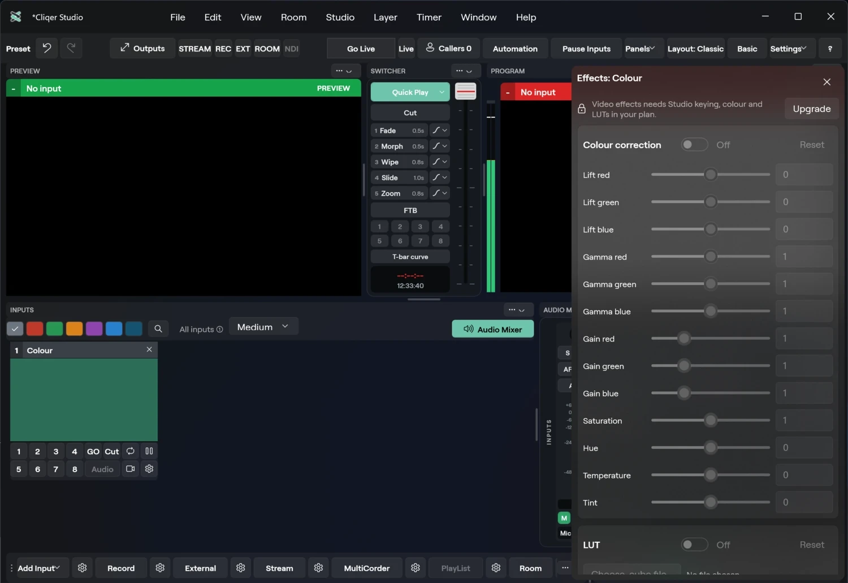Open the bottom bar more options ellipsis

tap(565, 568)
